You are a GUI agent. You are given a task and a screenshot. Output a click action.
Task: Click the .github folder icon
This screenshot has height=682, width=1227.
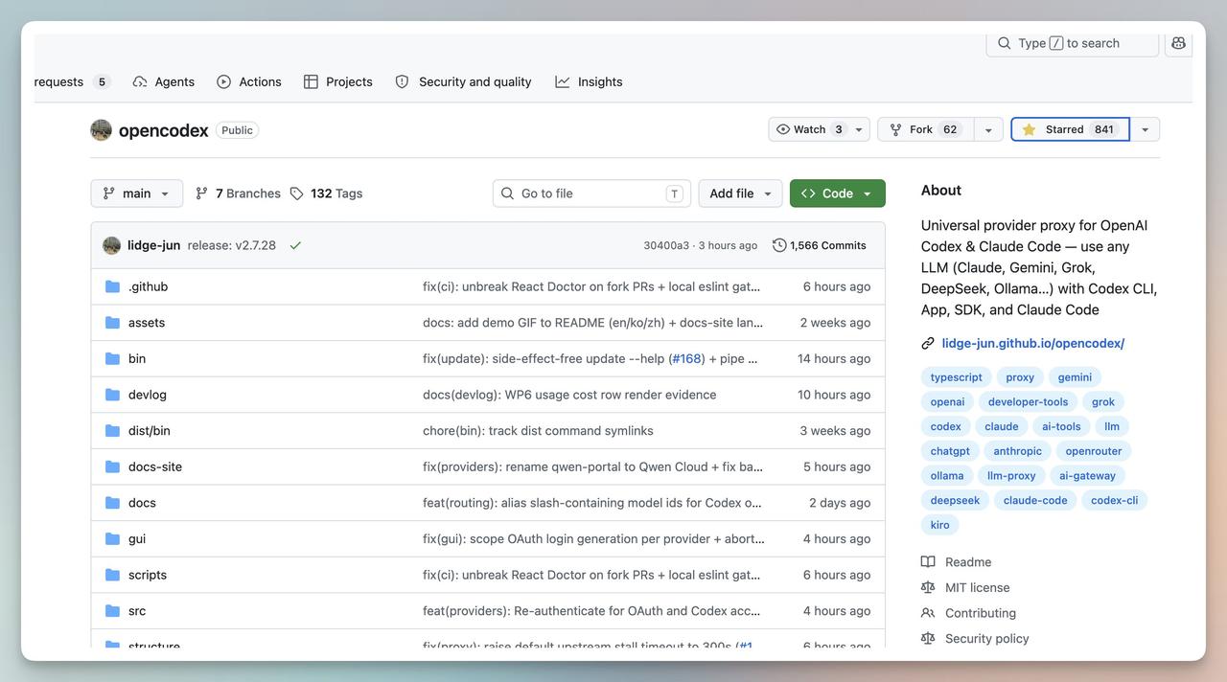pos(113,286)
